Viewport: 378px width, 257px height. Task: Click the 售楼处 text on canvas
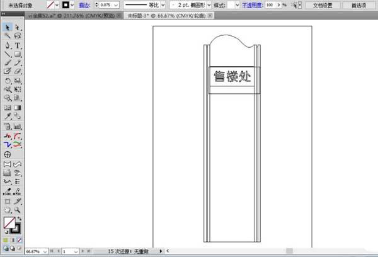pos(232,76)
